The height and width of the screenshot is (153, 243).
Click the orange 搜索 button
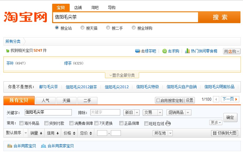click(x=219, y=17)
